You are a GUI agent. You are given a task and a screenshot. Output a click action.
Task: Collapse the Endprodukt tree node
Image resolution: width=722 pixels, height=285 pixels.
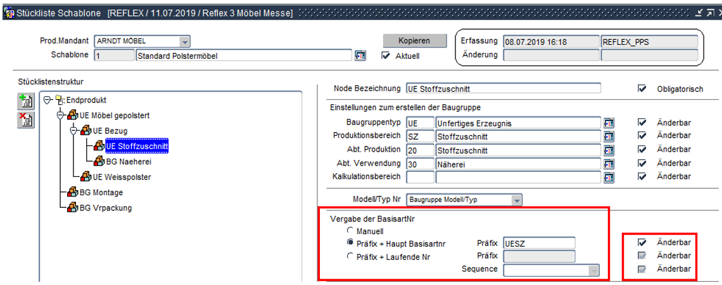pyautogui.click(x=47, y=100)
